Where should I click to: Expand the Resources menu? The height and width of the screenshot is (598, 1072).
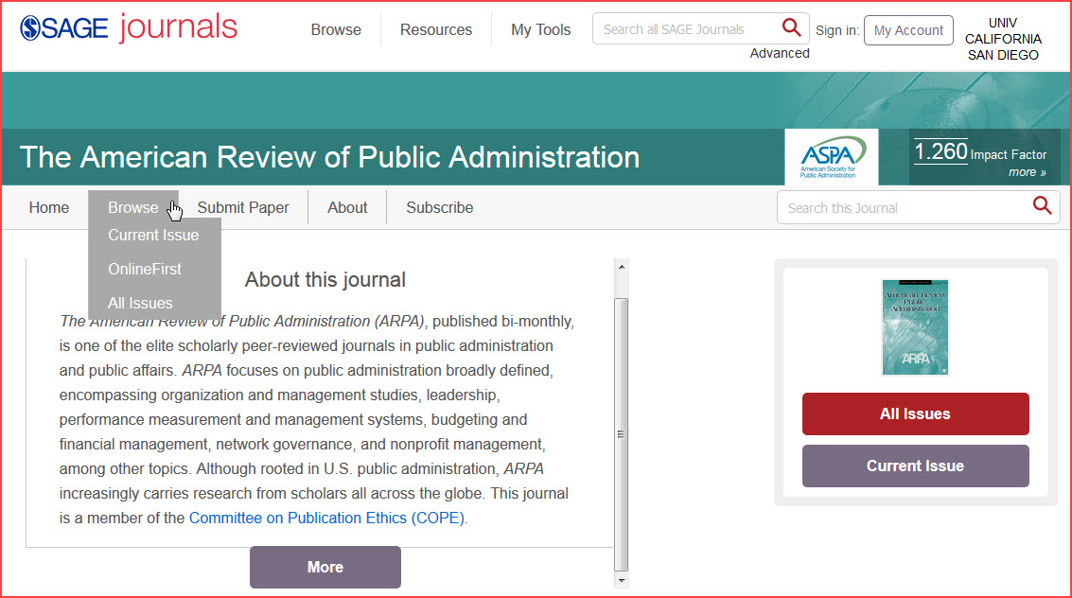435,29
